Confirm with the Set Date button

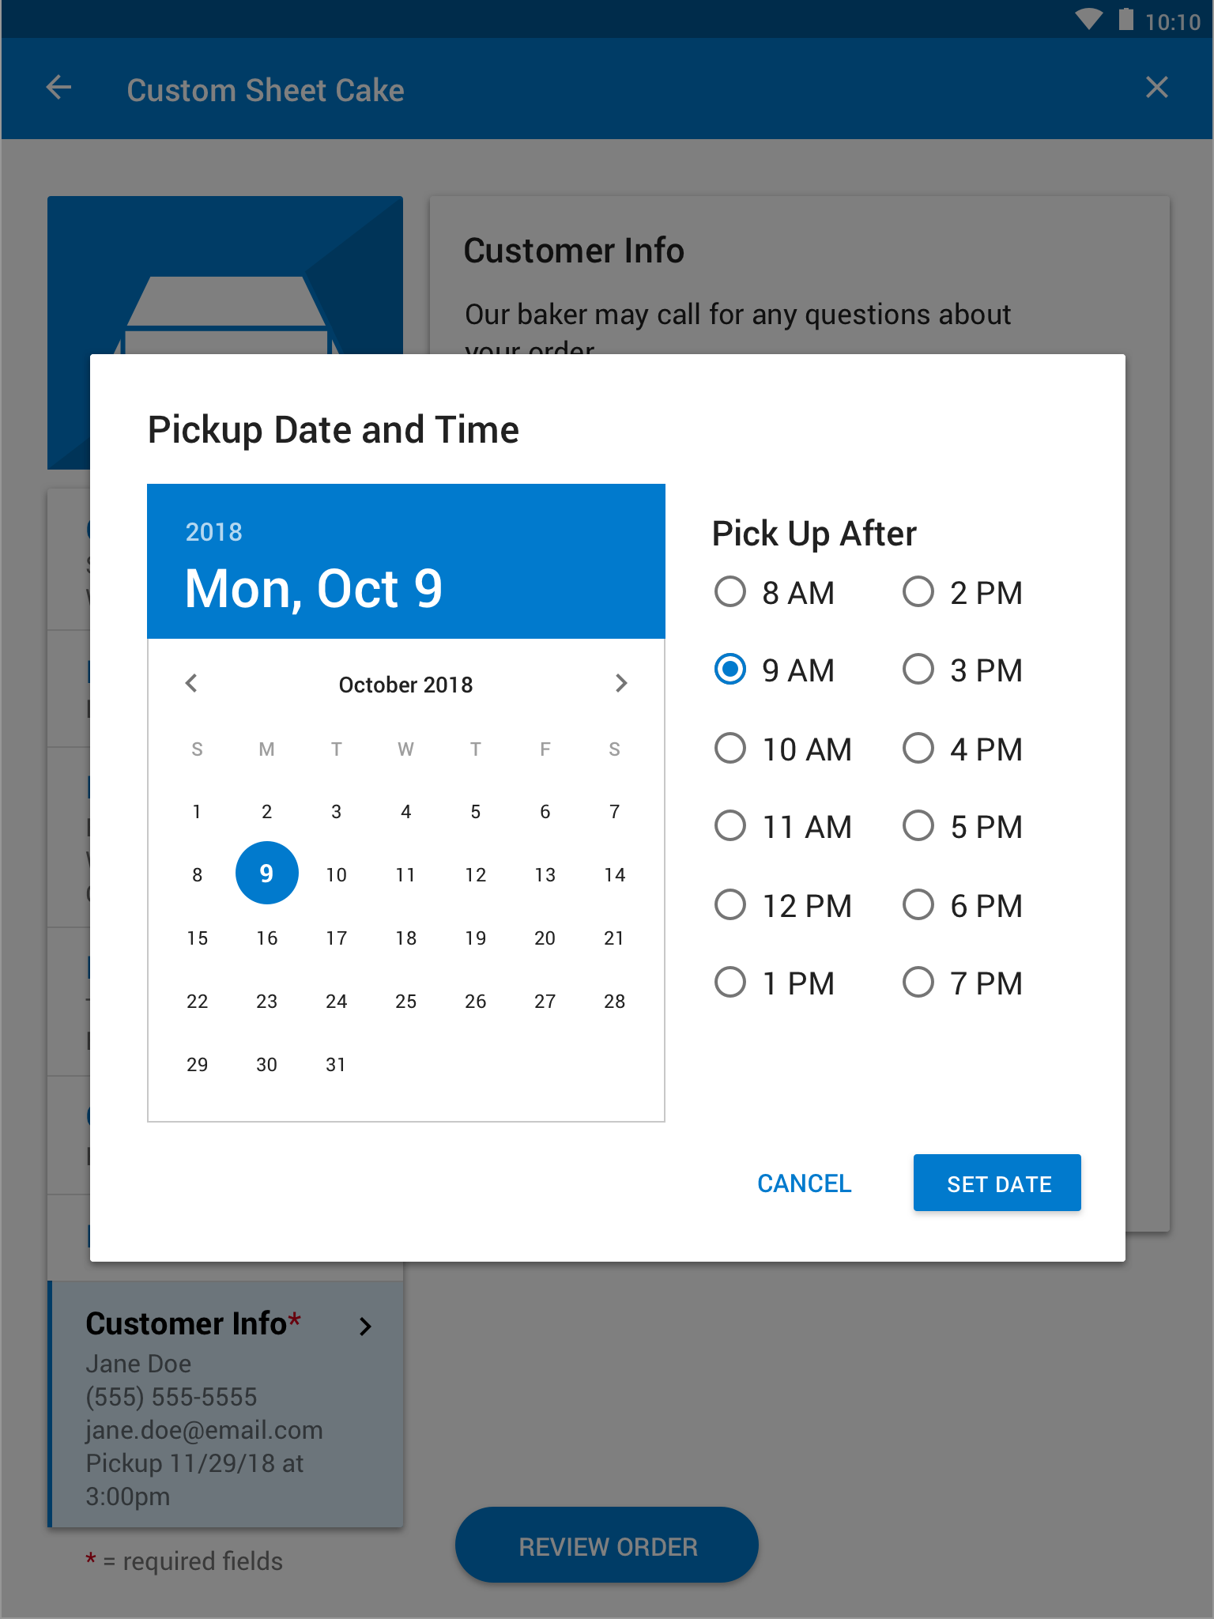(997, 1183)
